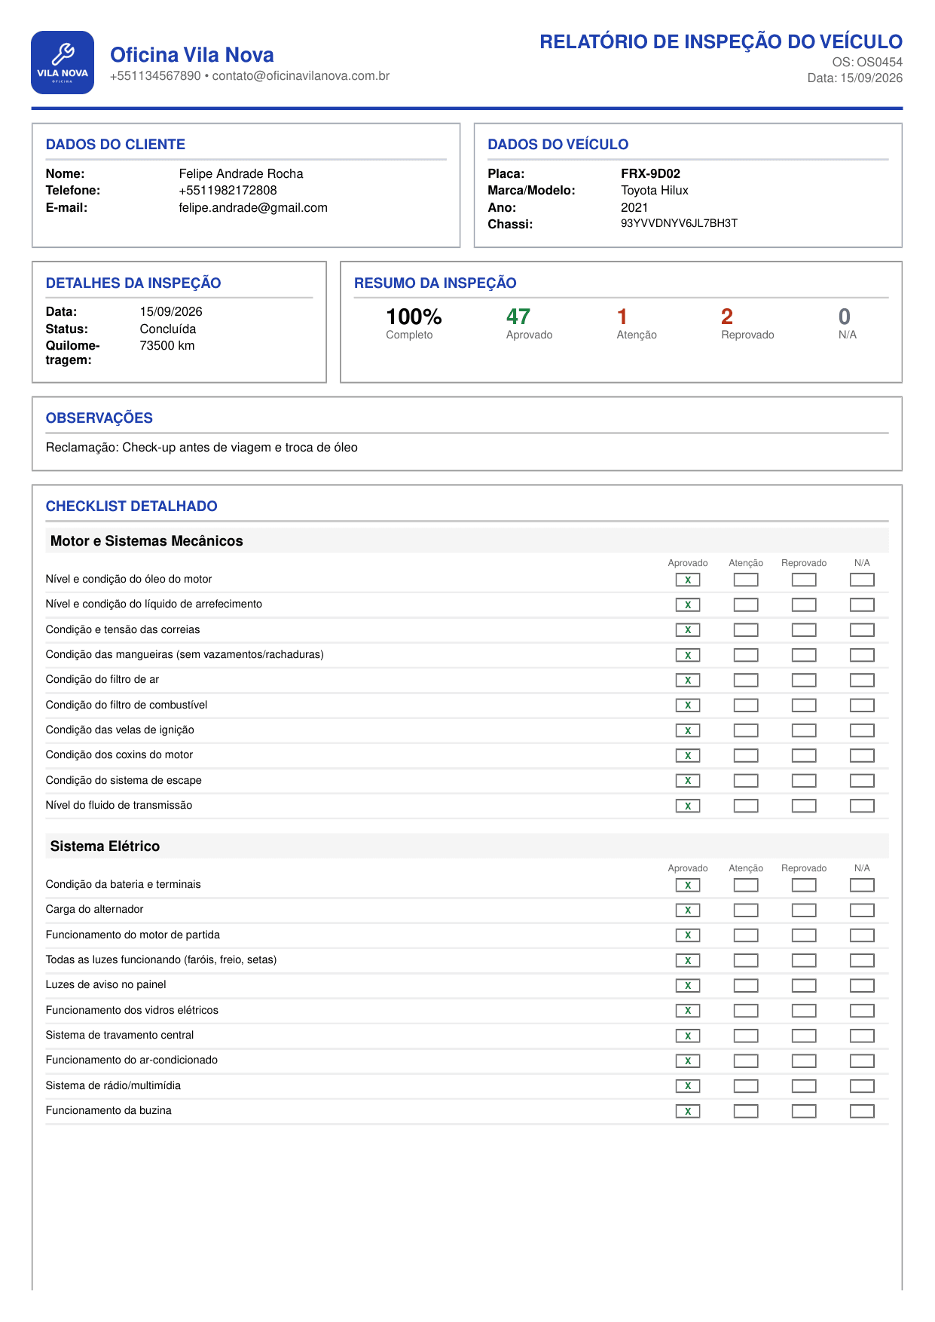Image resolution: width=935 pixels, height=1322 pixels.
Task: Toggle Aprovado for motor de partida row
Action: coord(687,935)
